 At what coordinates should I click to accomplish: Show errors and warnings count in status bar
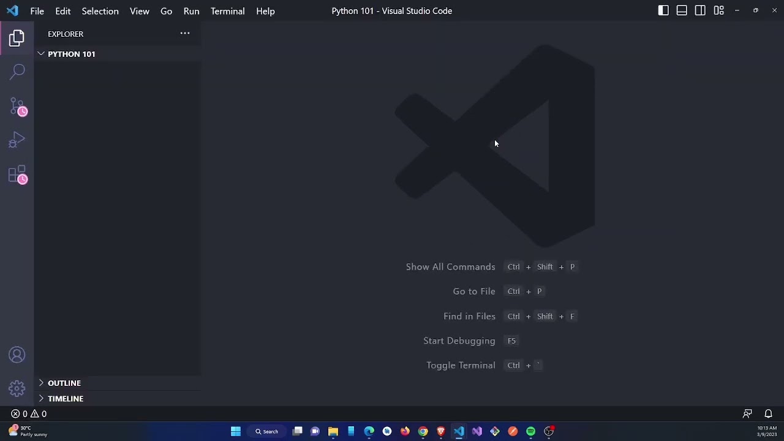(29, 413)
